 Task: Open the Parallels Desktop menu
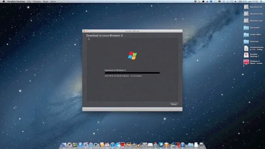point(16,2)
